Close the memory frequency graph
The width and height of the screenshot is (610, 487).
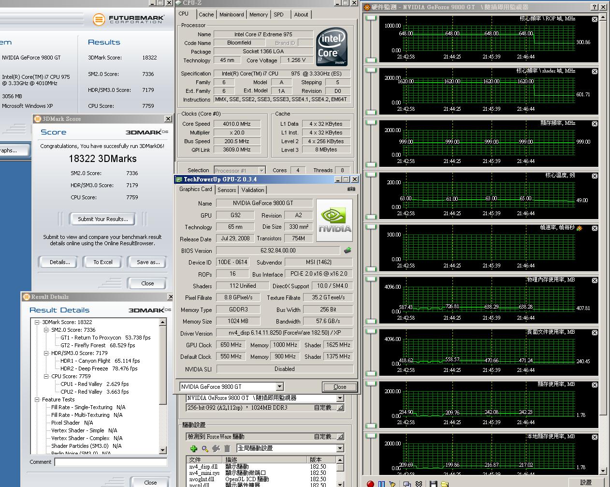pos(595,124)
